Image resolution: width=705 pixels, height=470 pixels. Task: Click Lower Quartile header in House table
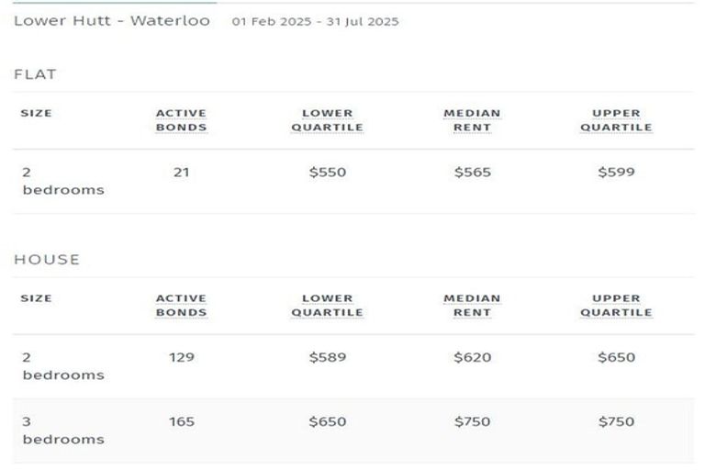click(x=327, y=305)
